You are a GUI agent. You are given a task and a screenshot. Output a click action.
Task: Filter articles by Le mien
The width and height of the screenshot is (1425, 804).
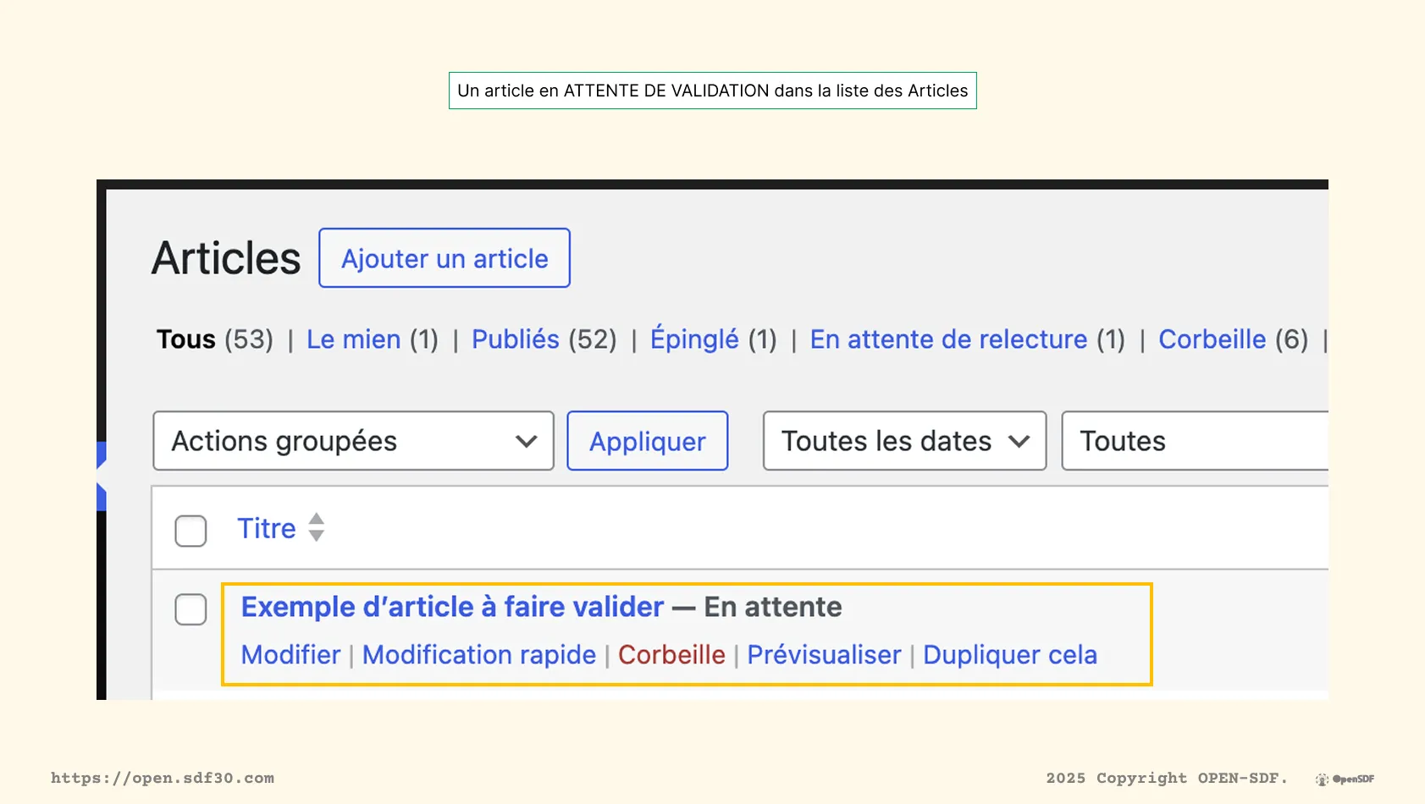point(353,339)
